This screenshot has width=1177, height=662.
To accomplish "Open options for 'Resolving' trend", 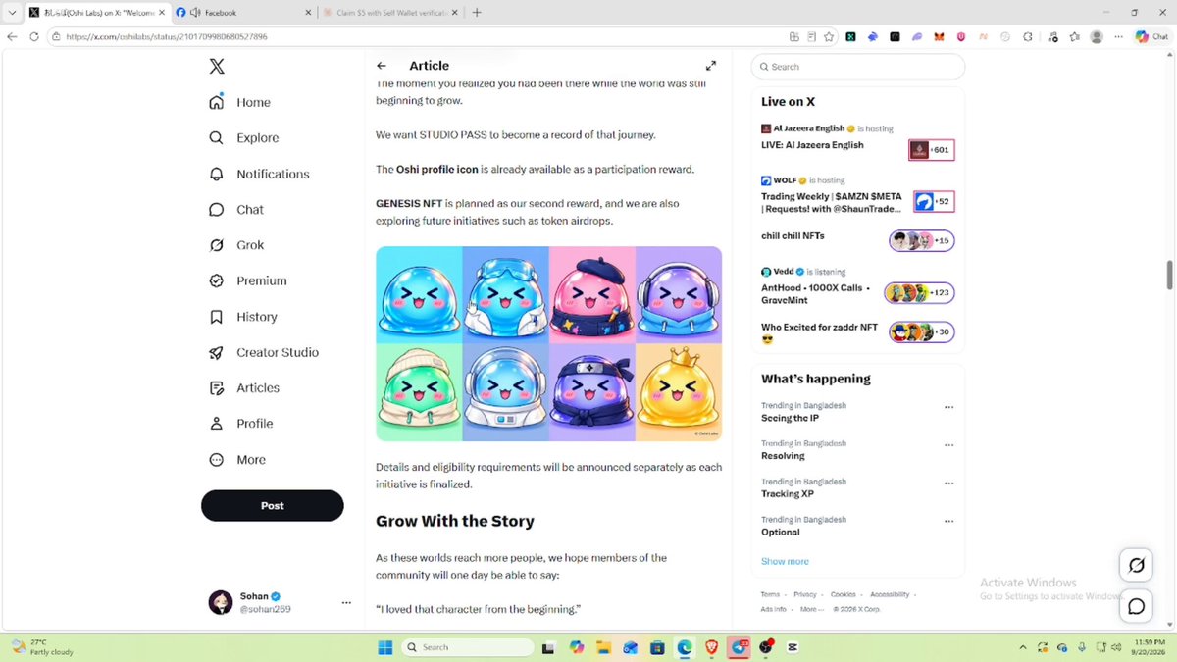I will [x=948, y=445].
